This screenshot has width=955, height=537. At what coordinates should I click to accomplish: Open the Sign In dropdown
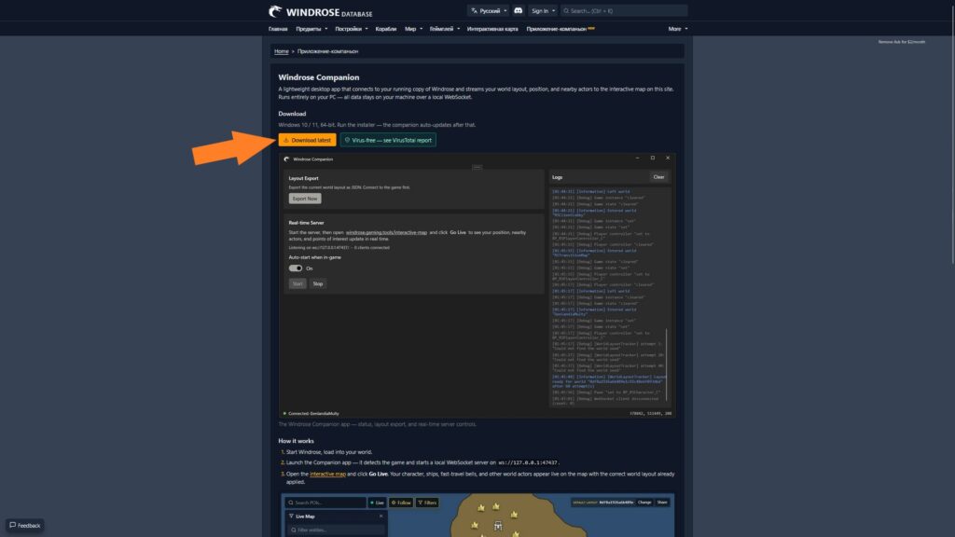click(x=543, y=11)
